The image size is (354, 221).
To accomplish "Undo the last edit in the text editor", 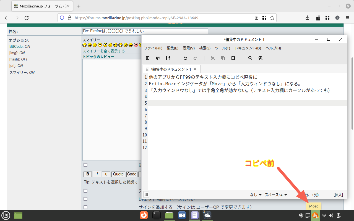I will pyautogui.click(x=185, y=58).
